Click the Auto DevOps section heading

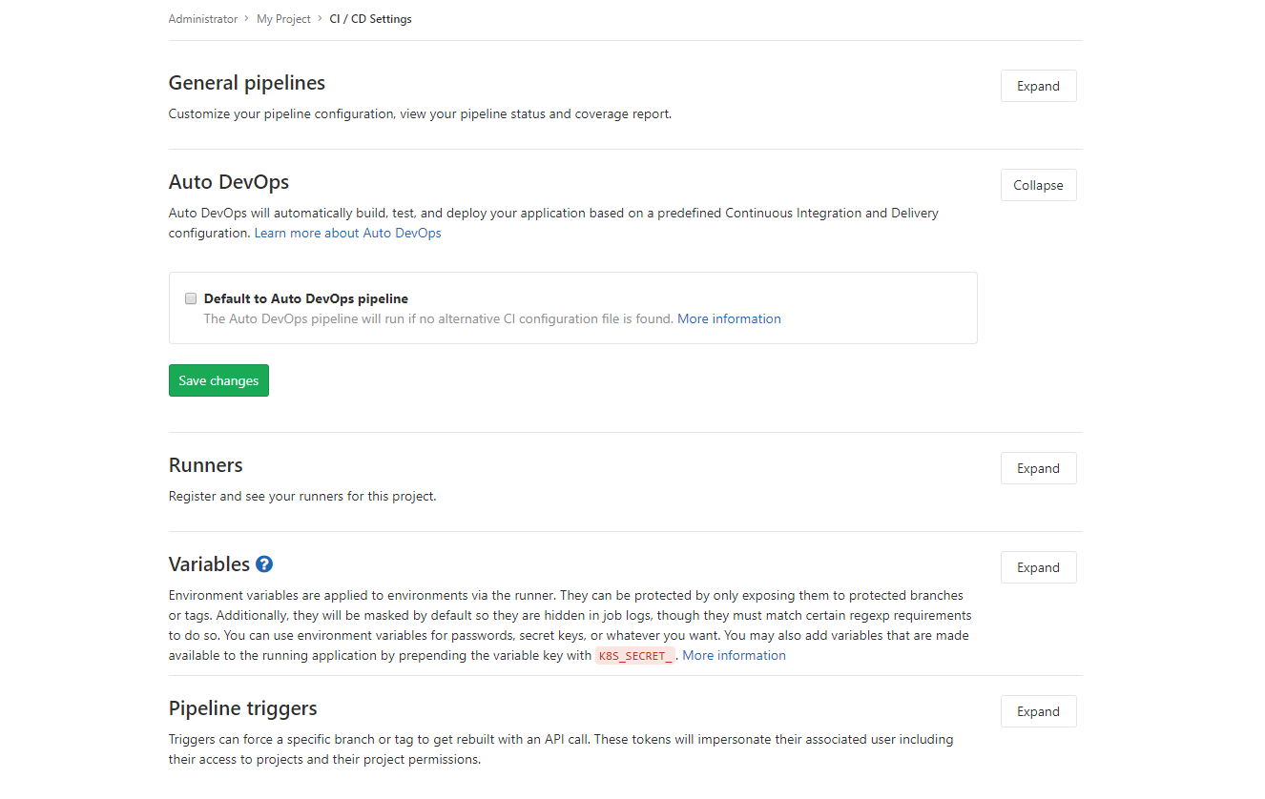(229, 181)
